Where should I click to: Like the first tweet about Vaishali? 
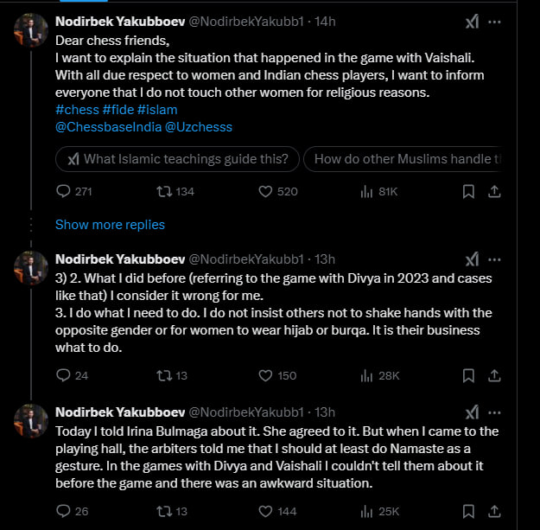pos(267,192)
